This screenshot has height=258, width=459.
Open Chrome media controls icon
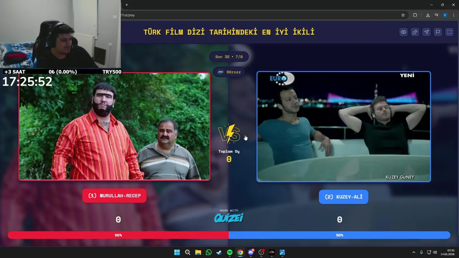tap(436, 15)
